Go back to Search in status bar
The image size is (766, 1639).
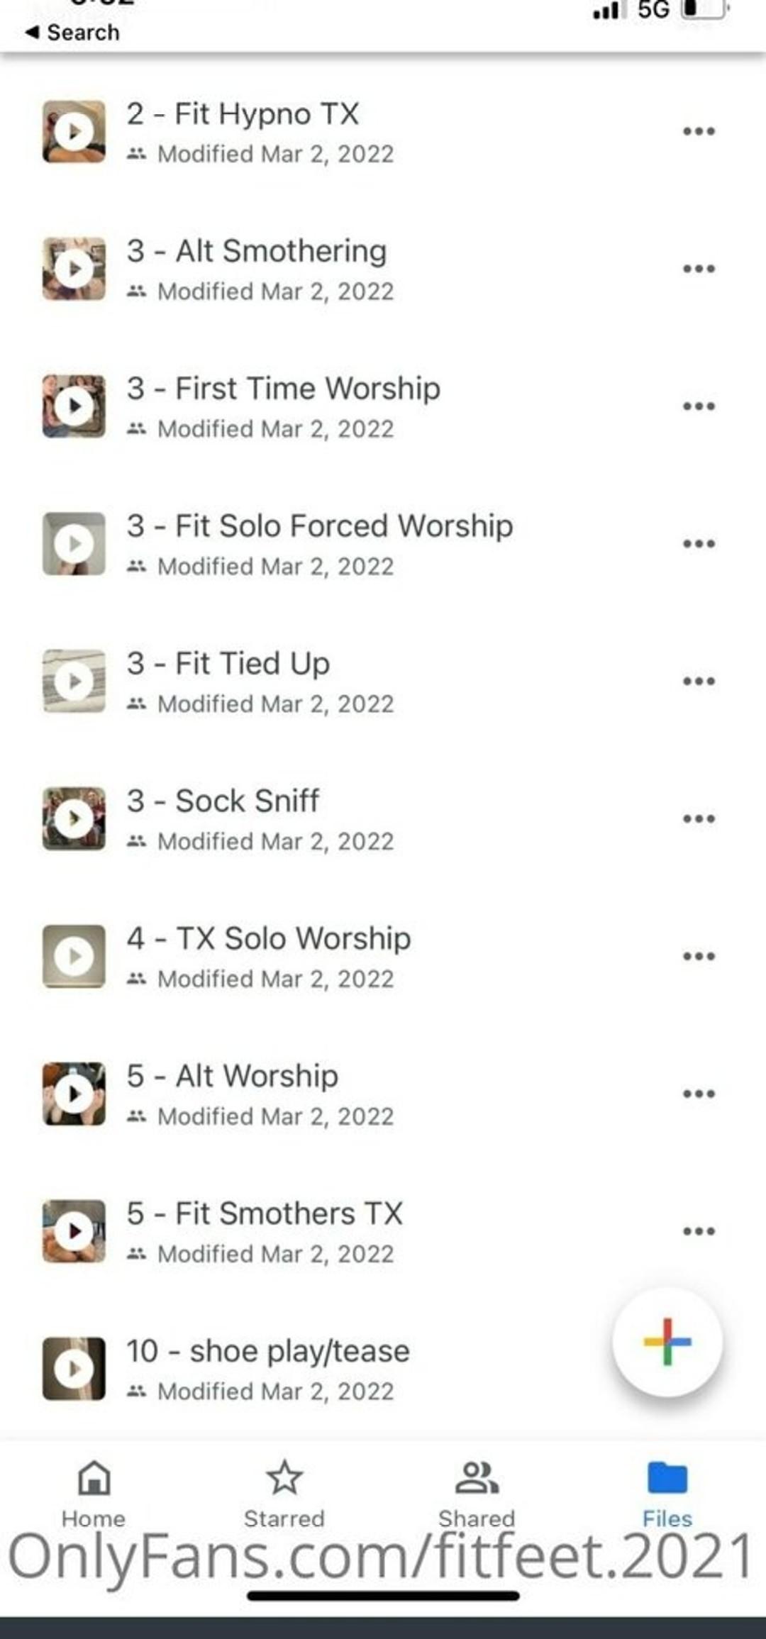coord(73,33)
